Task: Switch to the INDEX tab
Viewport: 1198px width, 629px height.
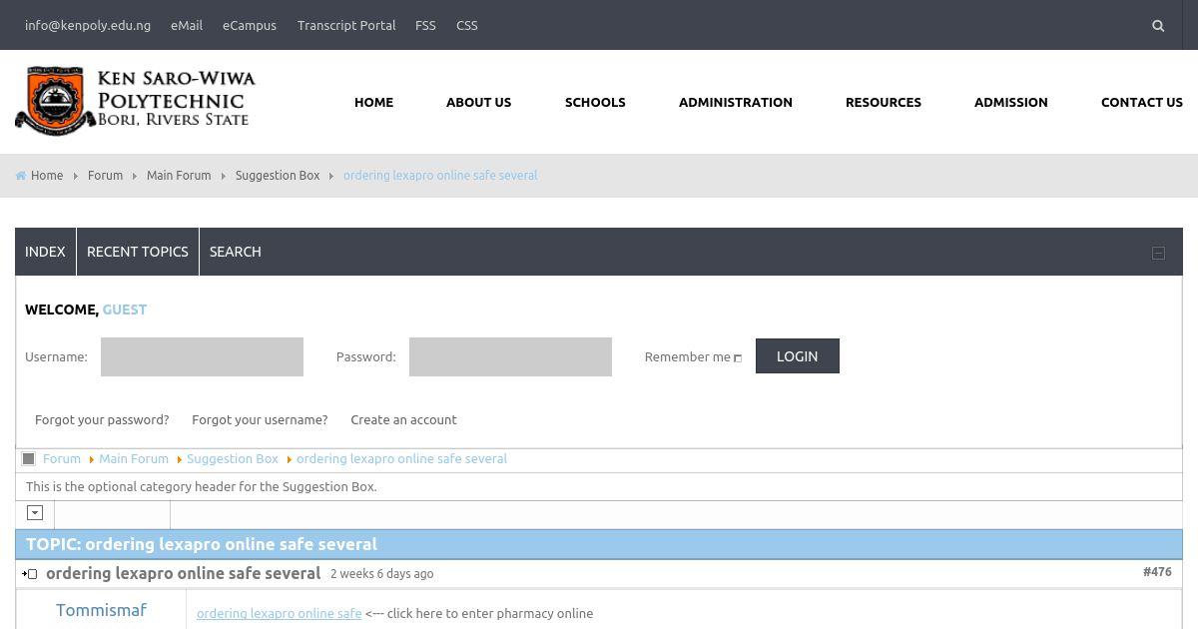Action: click(45, 252)
